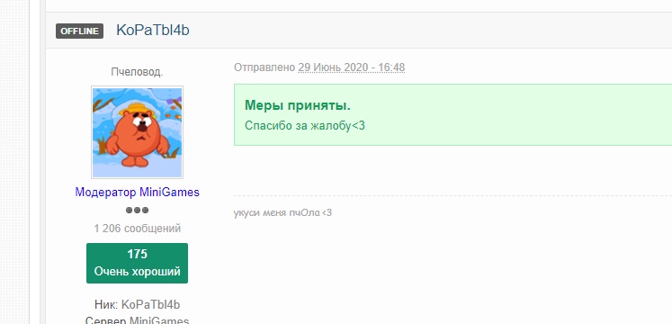Click the dashed signature separator line
The image size is (672, 324).
[453, 196]
